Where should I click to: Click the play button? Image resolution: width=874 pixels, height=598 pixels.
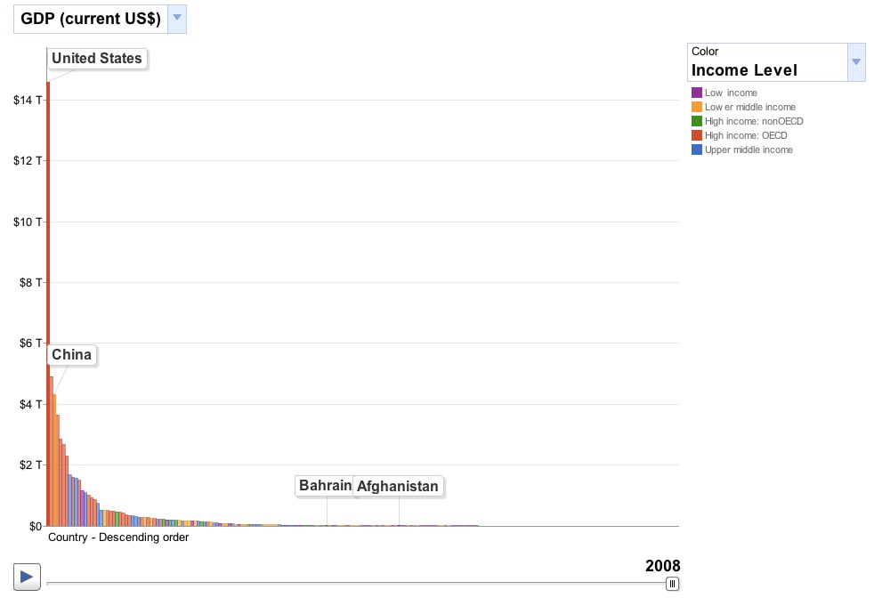(27, 576)
